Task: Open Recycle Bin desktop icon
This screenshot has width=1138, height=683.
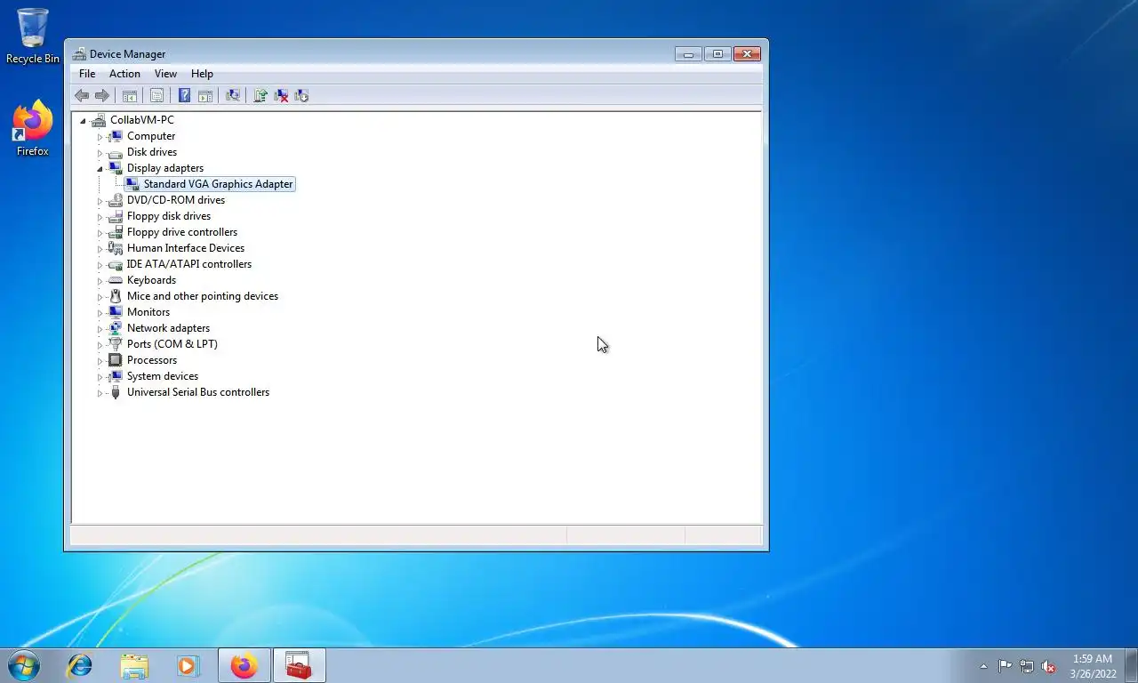Action: click(33, 36)
